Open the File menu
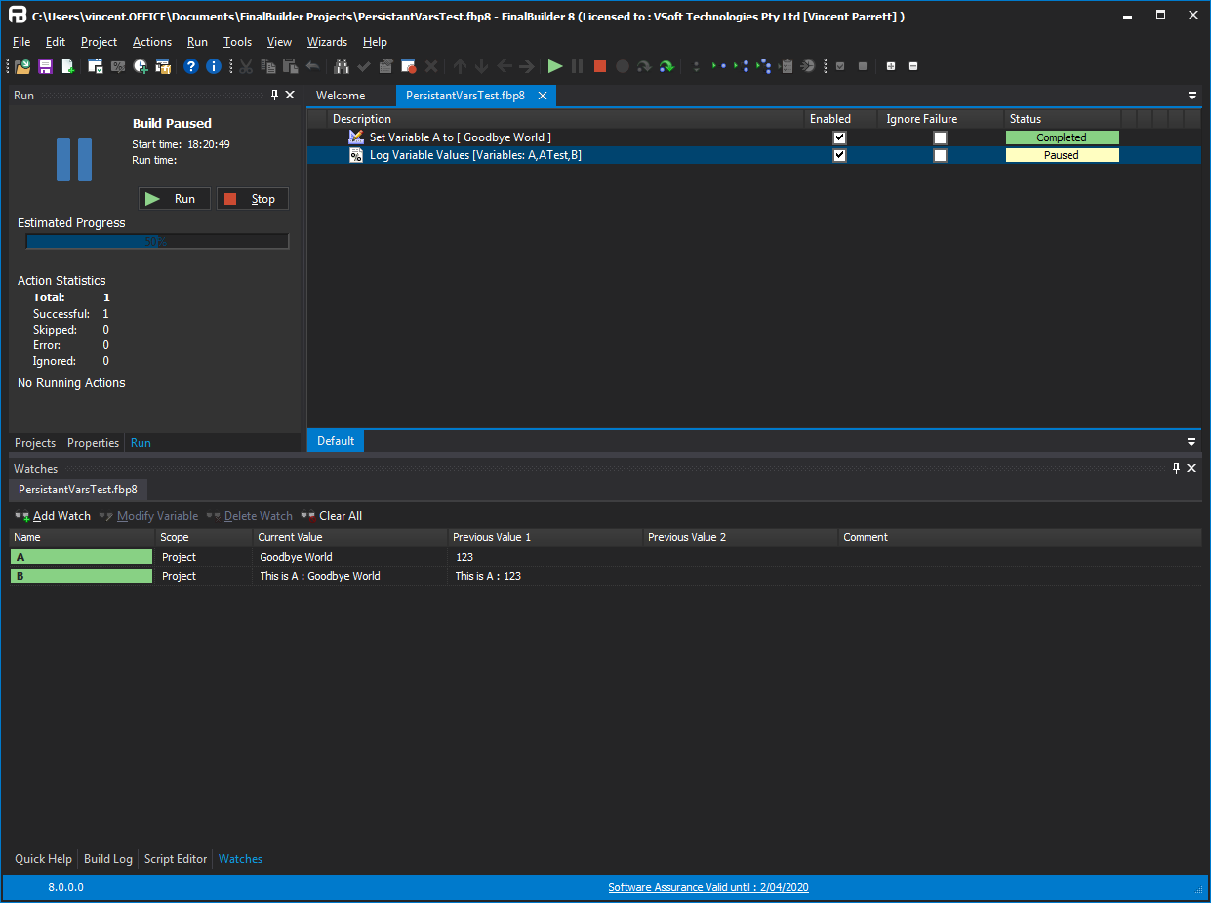 [x=21, y=42]
